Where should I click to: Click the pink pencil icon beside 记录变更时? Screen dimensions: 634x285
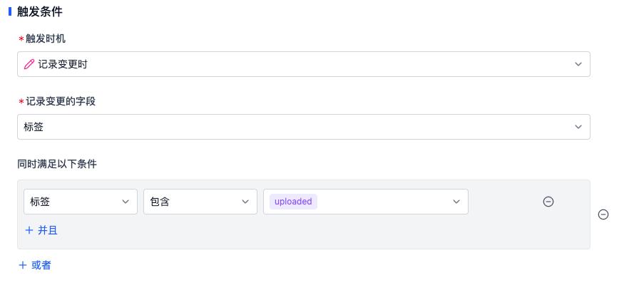tap(29, 64)
